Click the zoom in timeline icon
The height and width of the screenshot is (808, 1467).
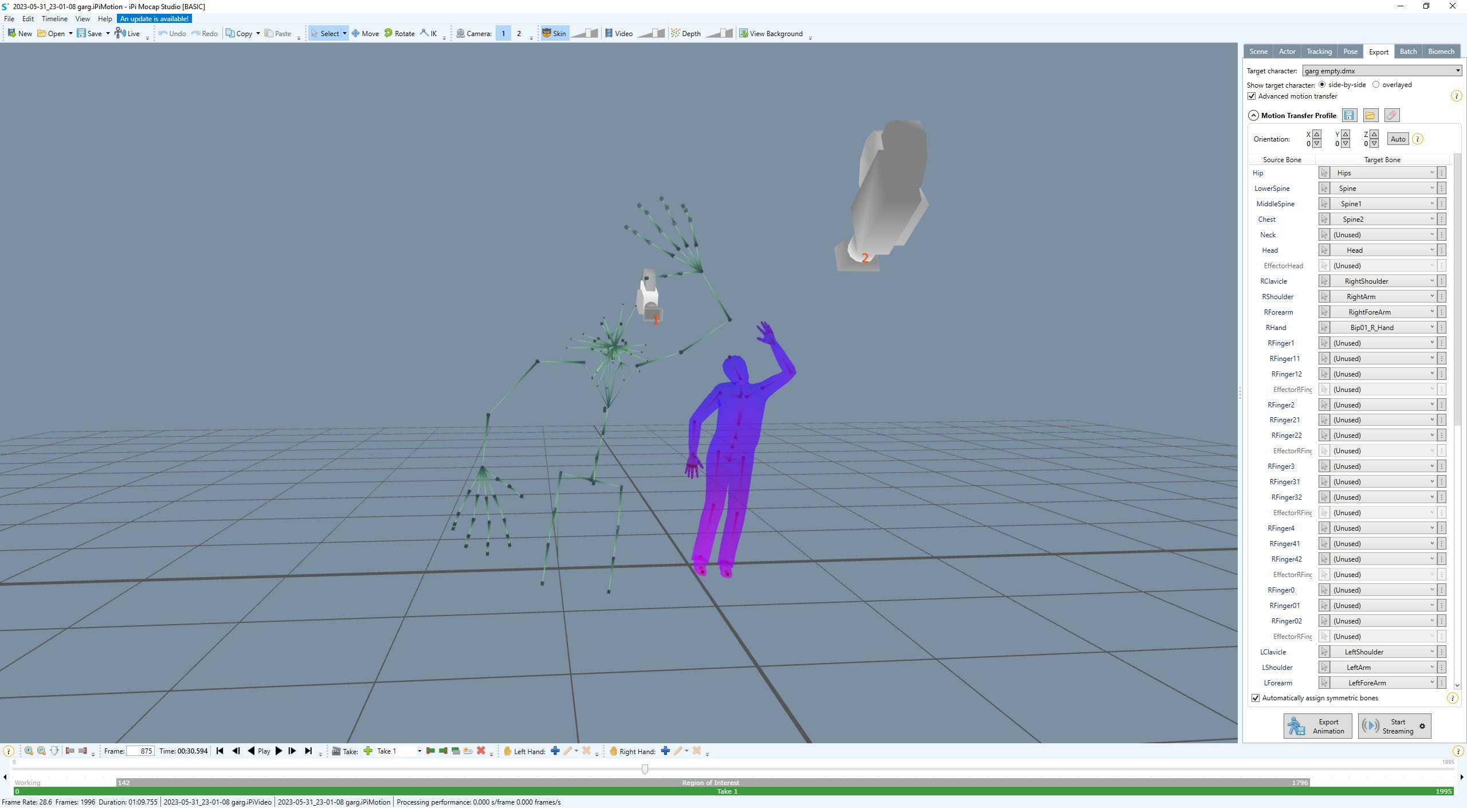(28, 751)
